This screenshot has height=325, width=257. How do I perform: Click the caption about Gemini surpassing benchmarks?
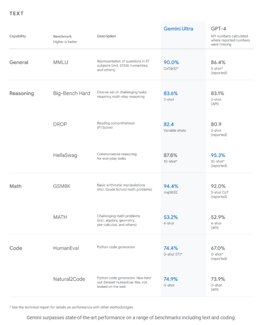(131, 317)
